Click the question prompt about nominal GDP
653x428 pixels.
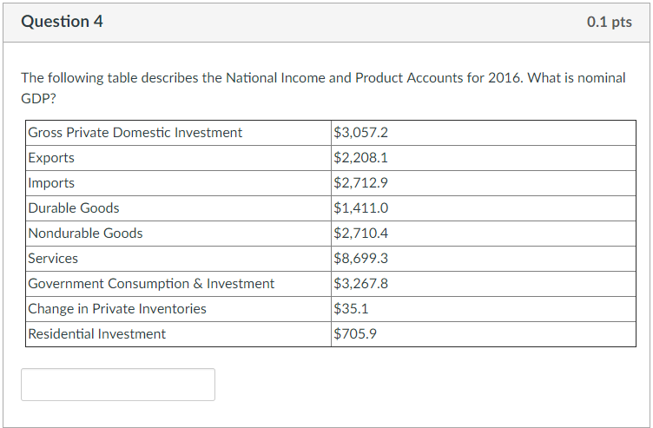(x=323, y=89)
